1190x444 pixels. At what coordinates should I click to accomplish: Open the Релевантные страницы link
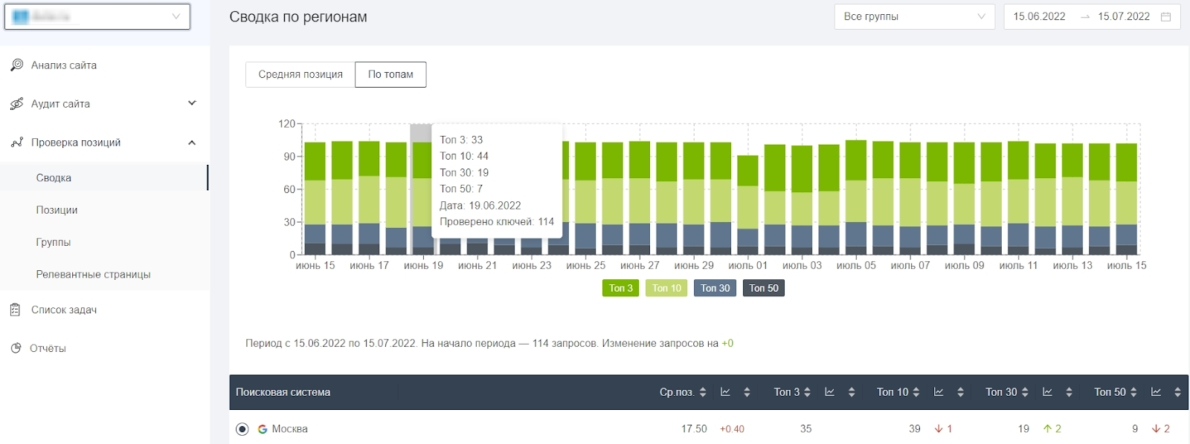pos(93,275)
